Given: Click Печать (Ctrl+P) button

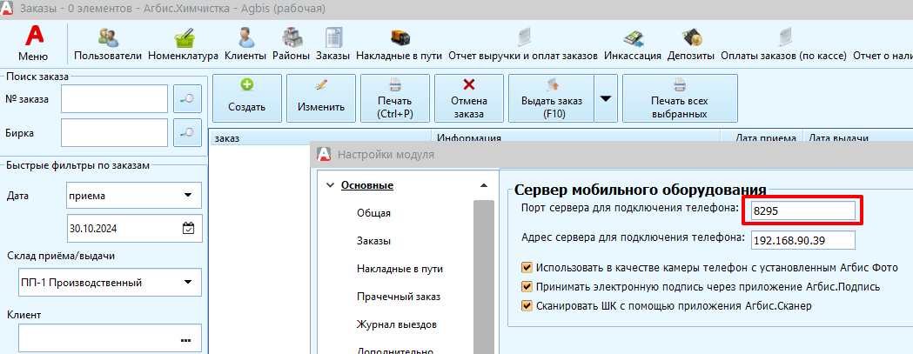Looking at the screenshot, I should (395, 97).
